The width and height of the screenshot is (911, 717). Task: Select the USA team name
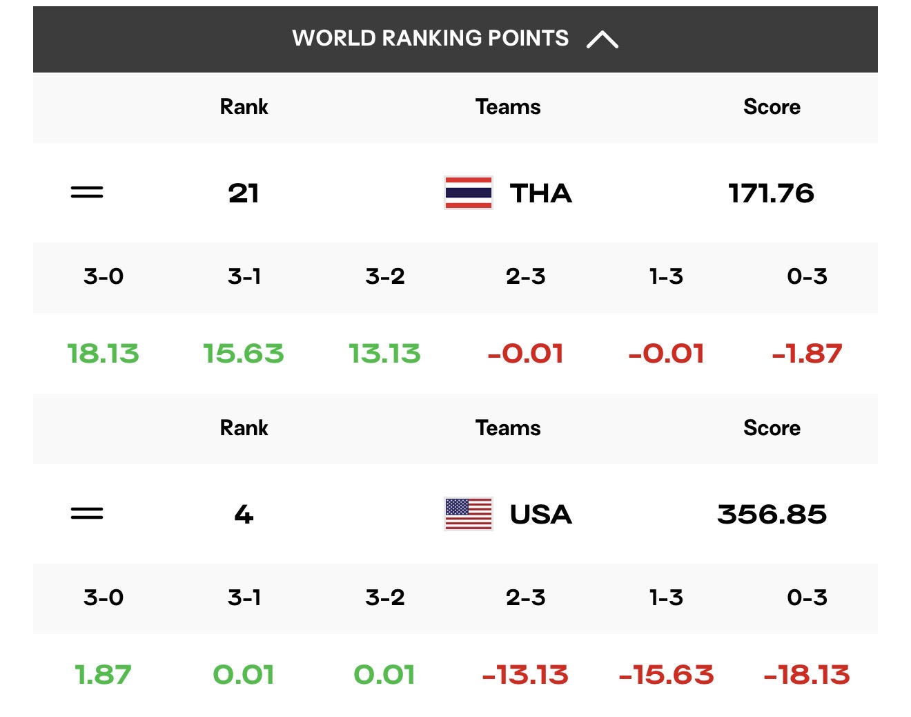[x=541, y=515]
